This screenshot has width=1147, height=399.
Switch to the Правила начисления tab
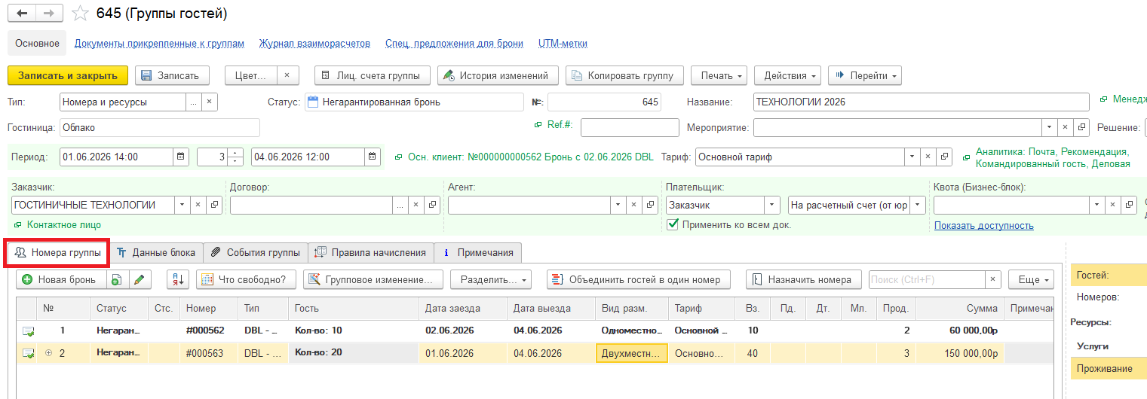coord(371,252)
